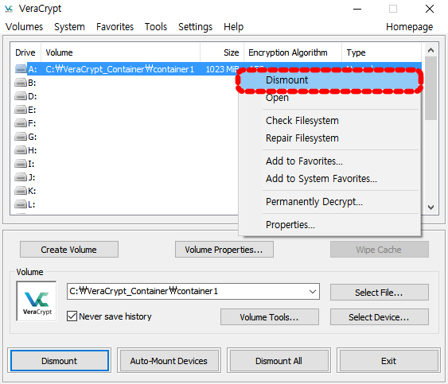
Task: Click the K: drive icon
Action: (x=21, y=191)
